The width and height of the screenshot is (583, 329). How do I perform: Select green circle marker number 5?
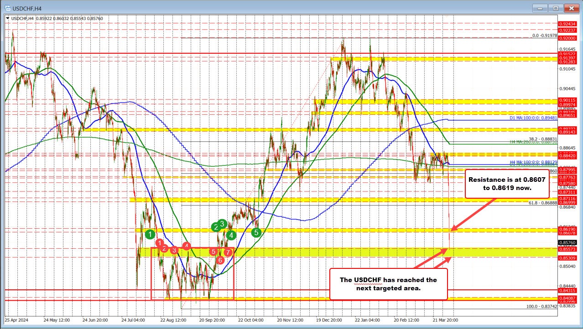point(256,233)
